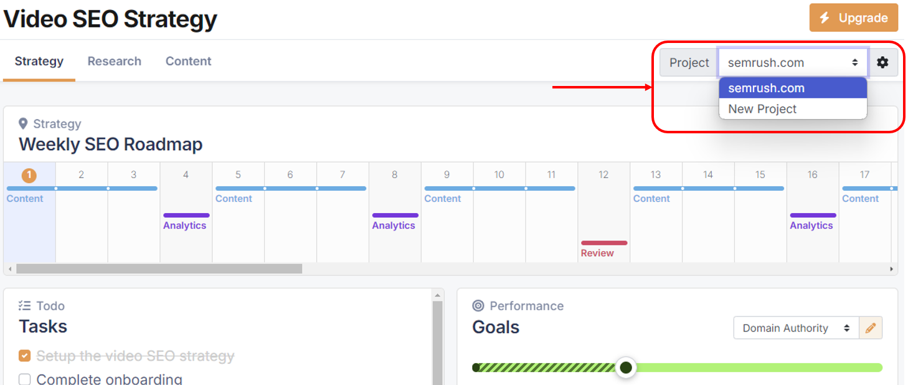Check the Complete onboarding checkbox
908x385 pixels.
point(25,378)
